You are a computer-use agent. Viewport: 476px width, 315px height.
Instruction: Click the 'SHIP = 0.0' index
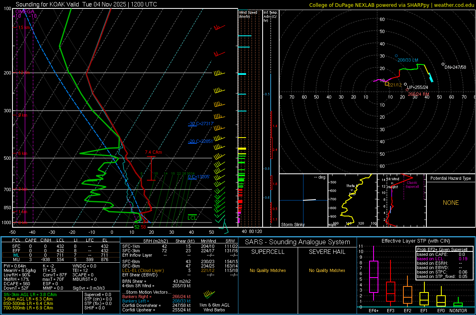tap(94, 308)
